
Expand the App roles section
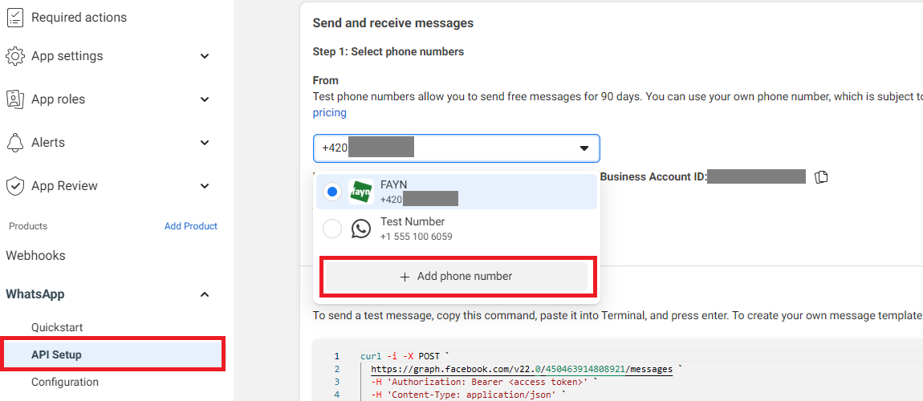coord(205,99)
